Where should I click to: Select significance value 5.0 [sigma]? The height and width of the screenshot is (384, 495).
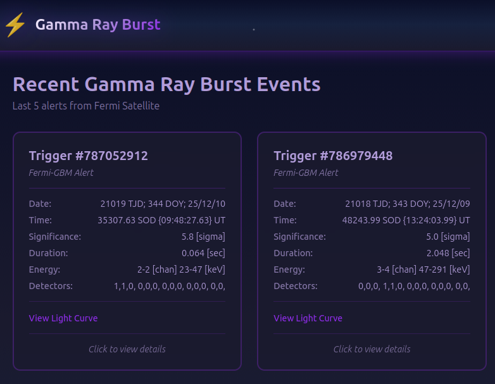pos(448,237)
